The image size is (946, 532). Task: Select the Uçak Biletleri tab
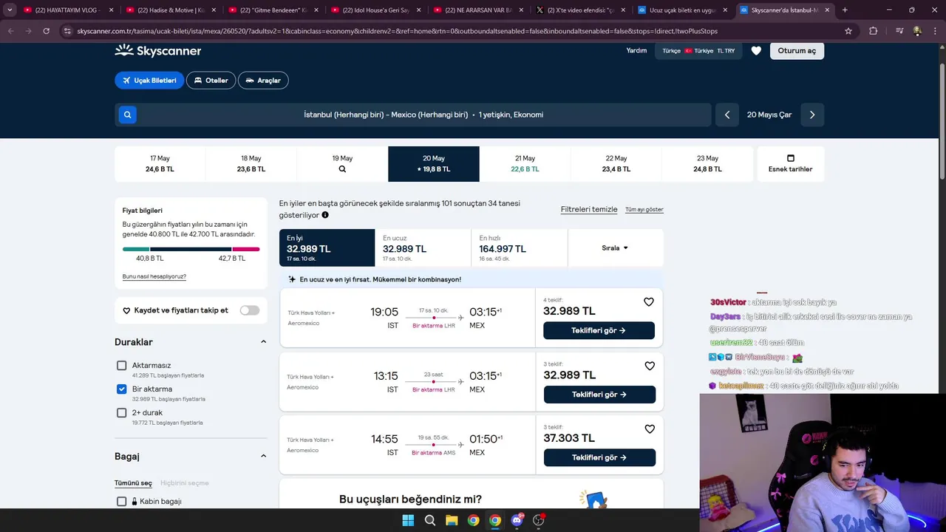click(149, 80)
